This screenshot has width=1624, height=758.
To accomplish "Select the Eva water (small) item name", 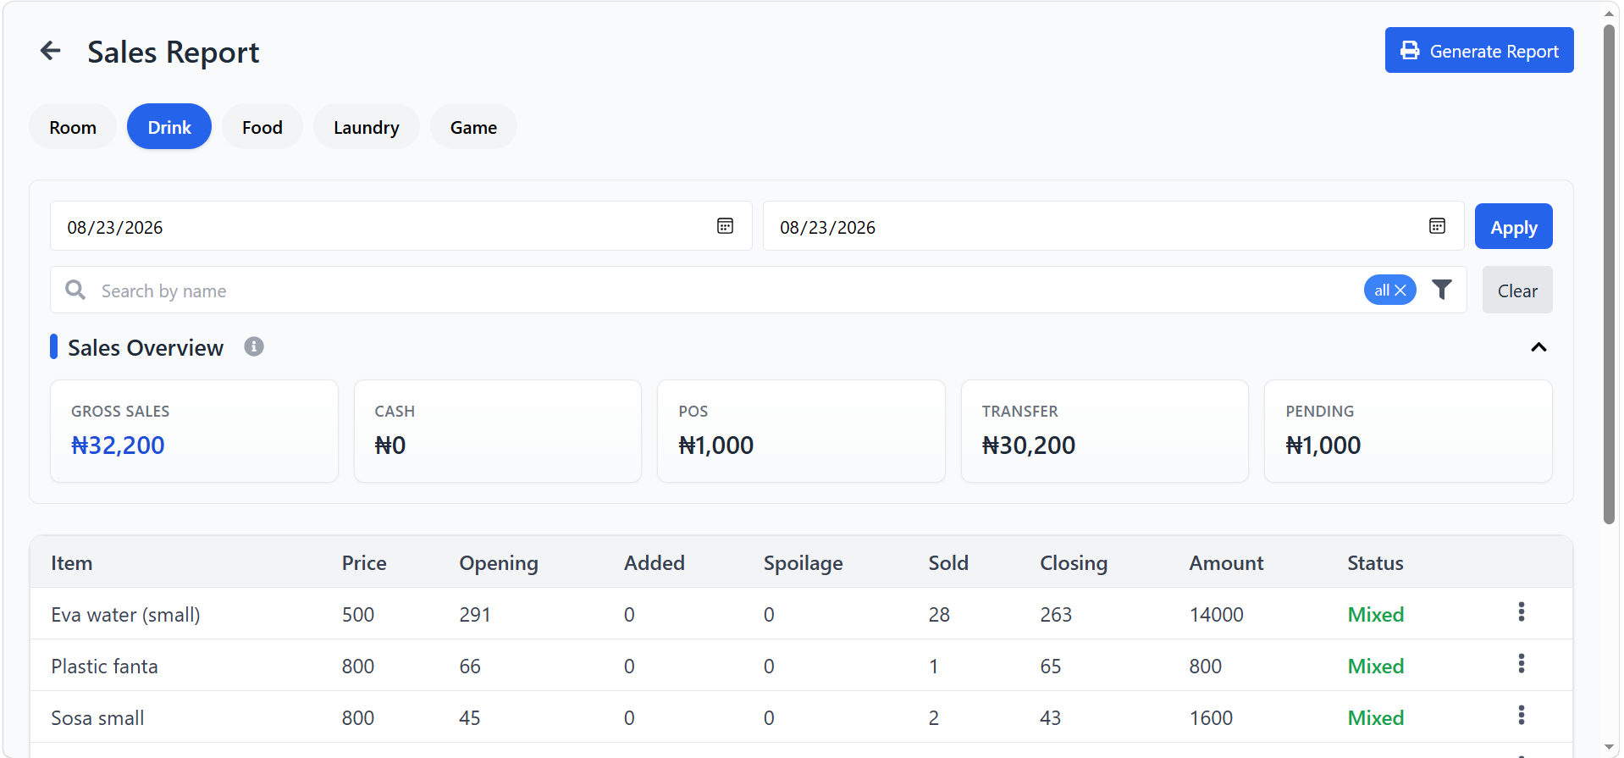I will click(x=125, y=615).
